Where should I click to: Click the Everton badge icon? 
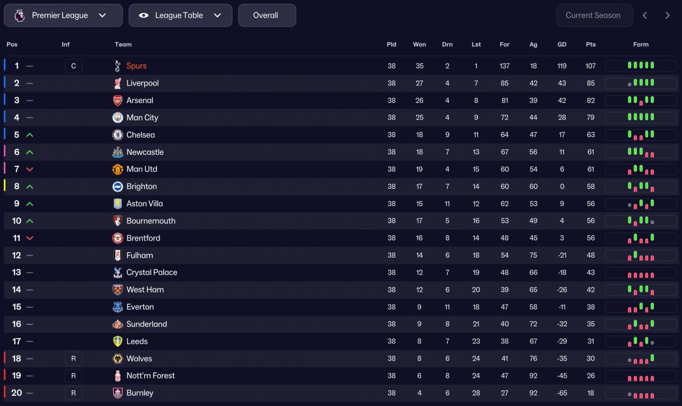[118, 307]
